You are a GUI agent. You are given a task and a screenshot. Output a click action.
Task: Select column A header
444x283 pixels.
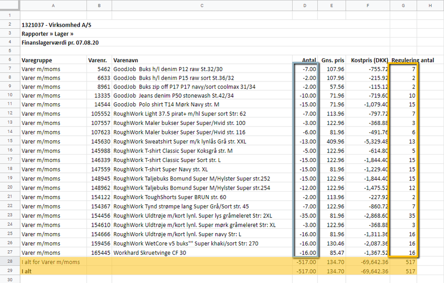point(53,5)
